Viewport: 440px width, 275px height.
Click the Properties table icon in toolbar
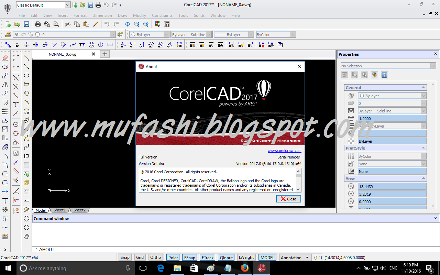tap(167, 24)
